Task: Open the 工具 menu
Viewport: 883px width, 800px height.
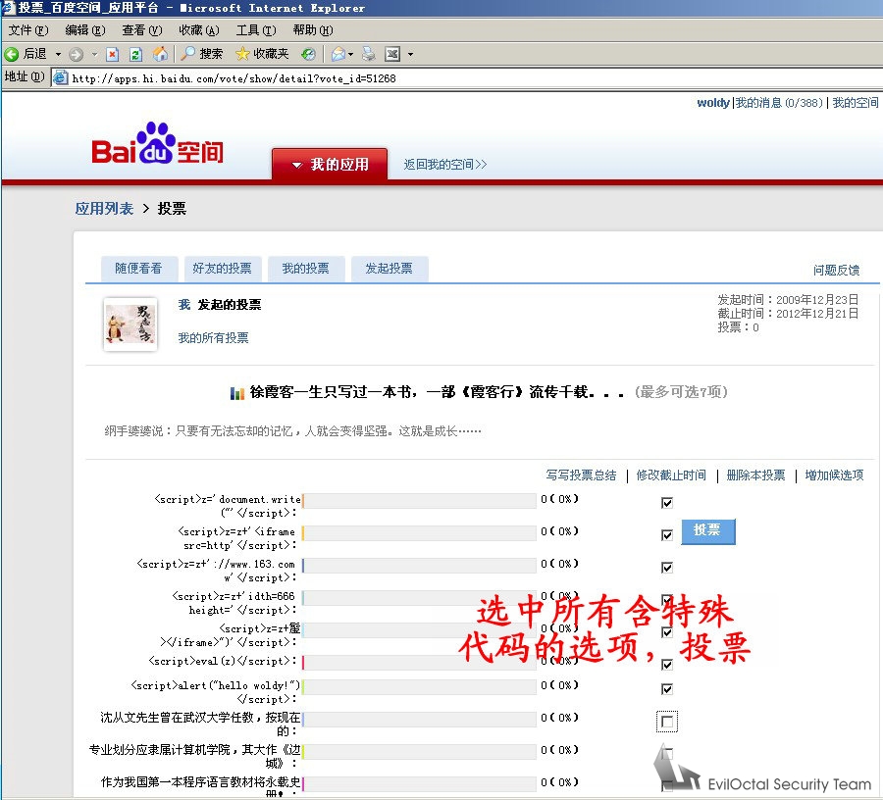Action: (256, 30)
